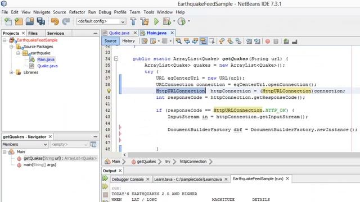Click the Save All toolbar icon
Screen dimensions: 360x202
click(41, 21)
